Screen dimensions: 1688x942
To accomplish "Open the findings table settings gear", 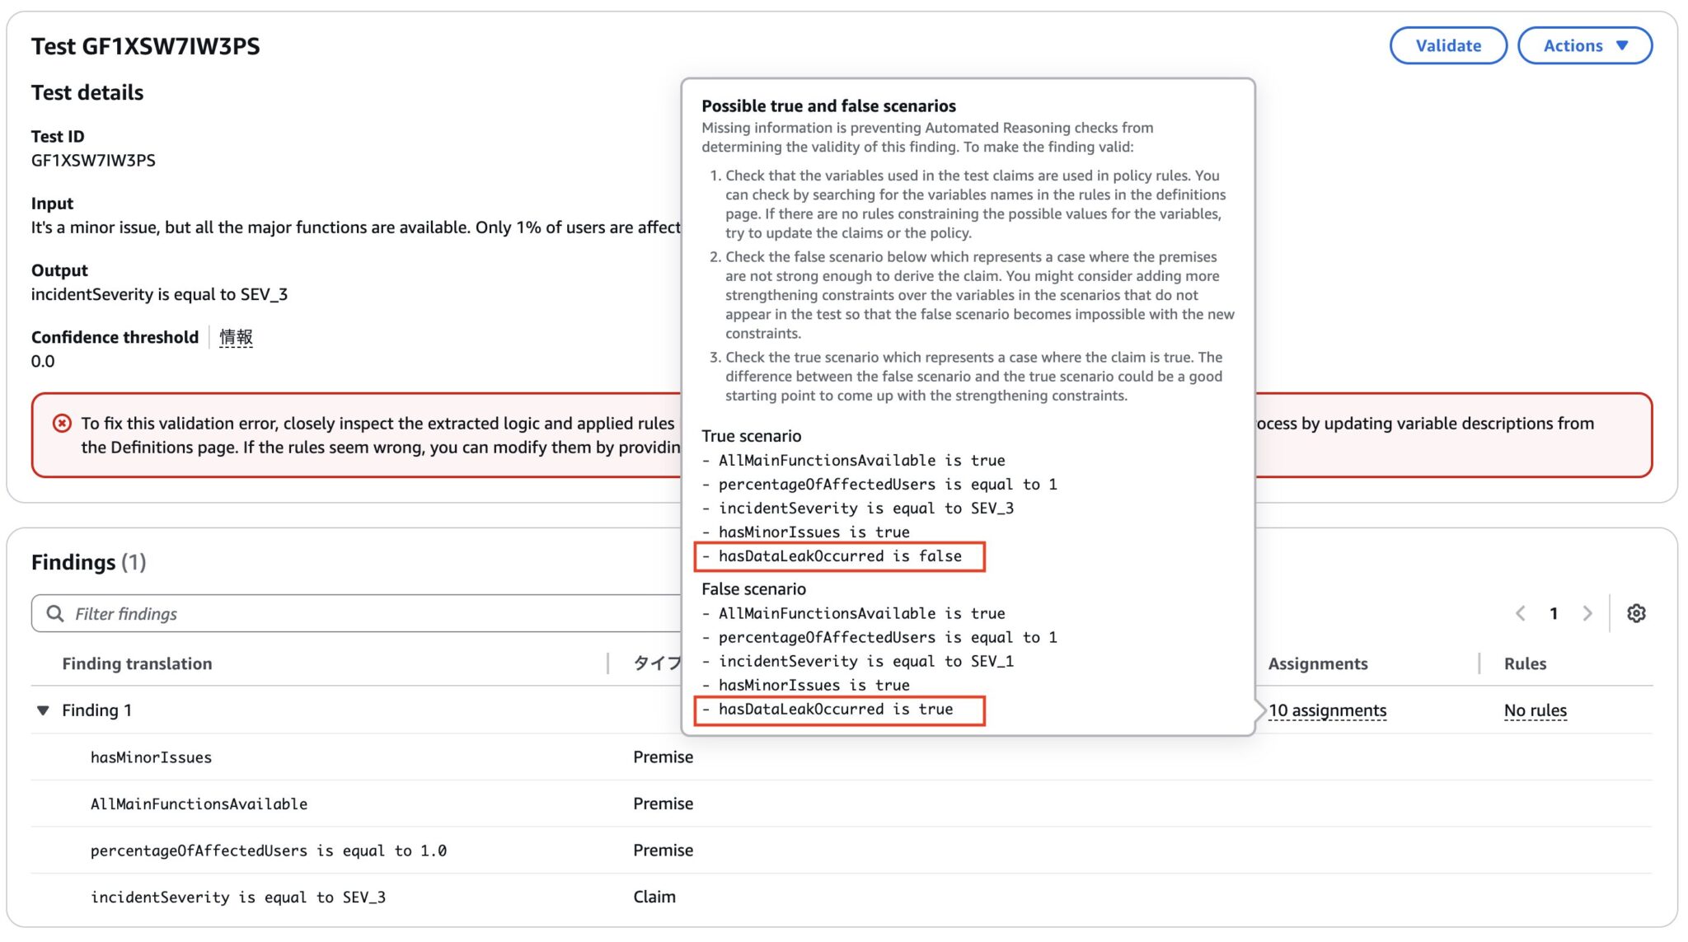I will [x=1637, y=613].
